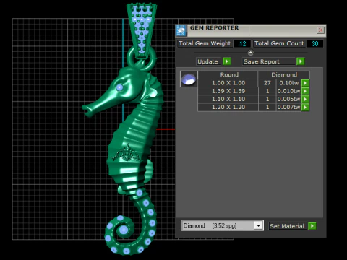The width and height of the screenshot is (347, 260).
Task: Click the 0.10tw weight cell
Action: click(x=288, y=83)
